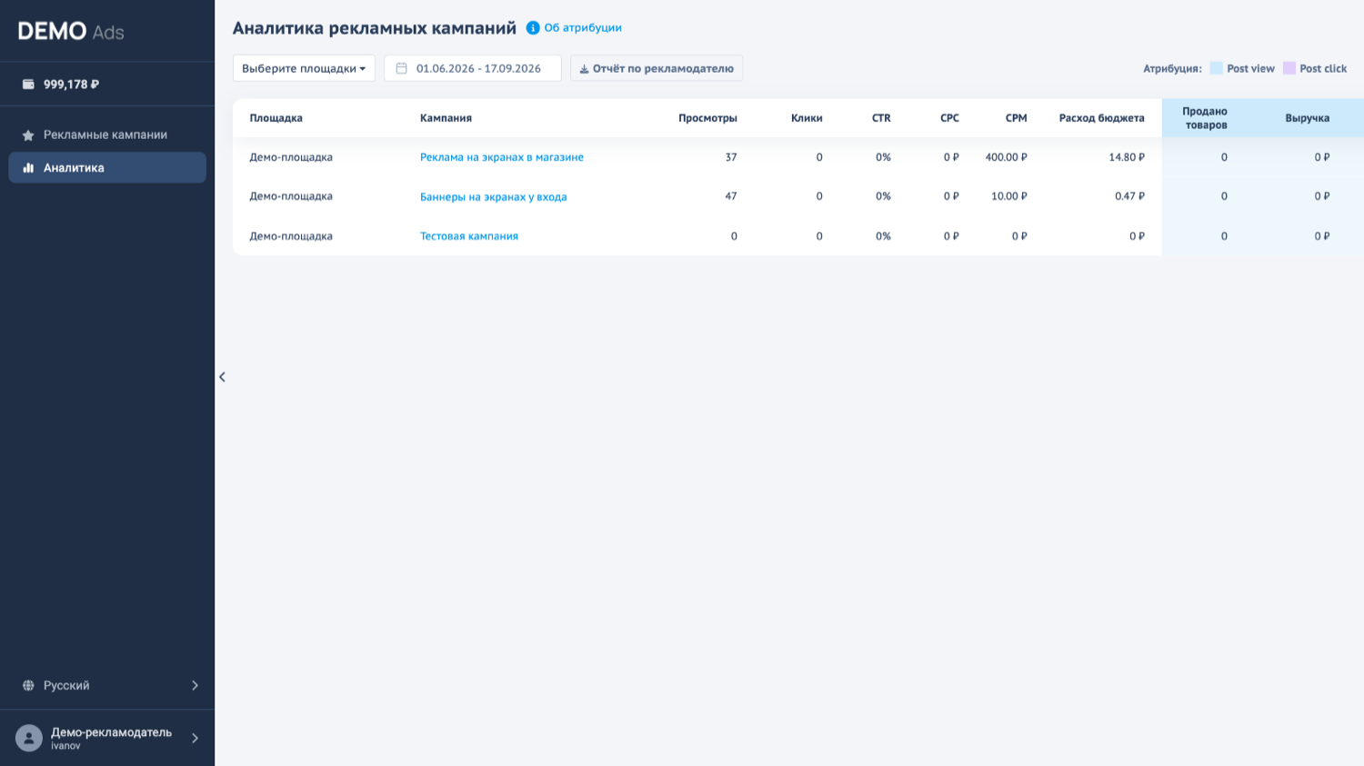1364x766 pixels.
Task: Click the 999,178 ₽ balance text
Action: click(x=71, y=85)
